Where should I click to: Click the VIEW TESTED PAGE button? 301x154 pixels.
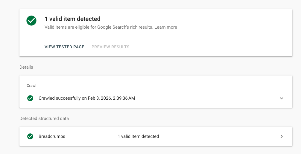click(x=64, y=47)
